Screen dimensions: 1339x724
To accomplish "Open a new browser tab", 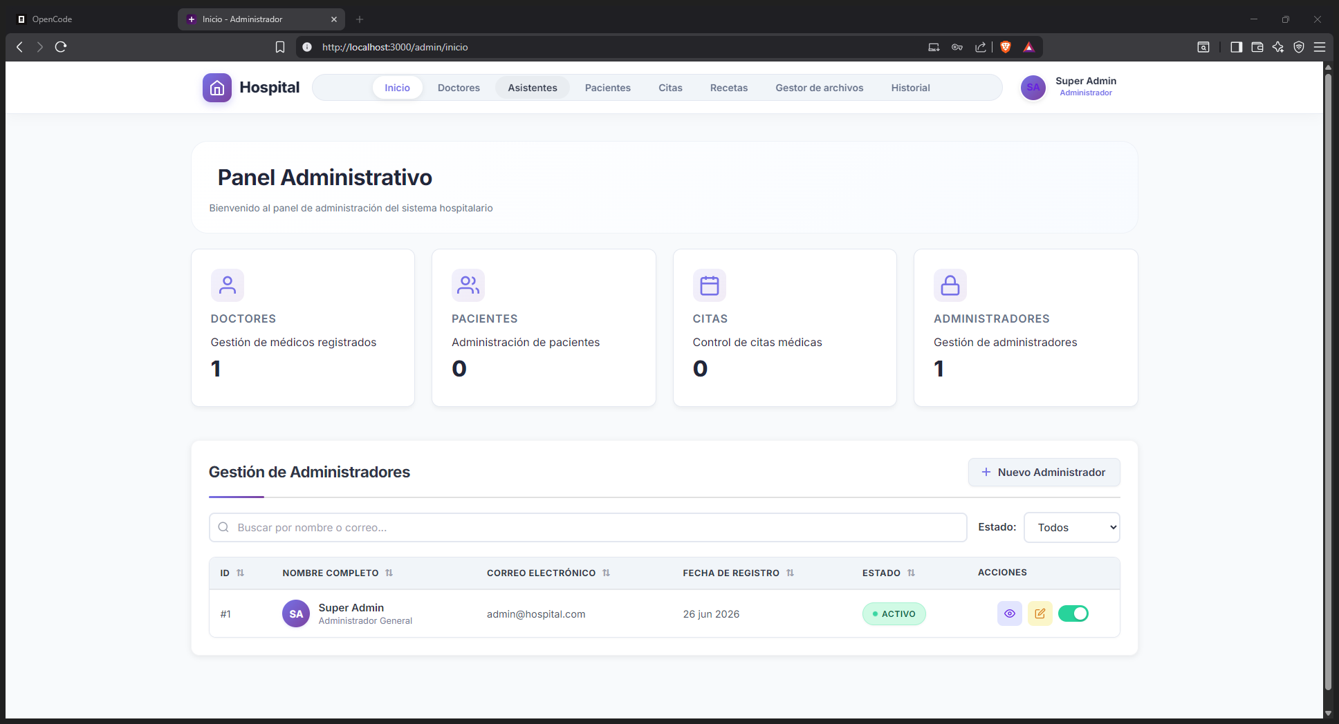I will pyautogui.click(x=360, y=19).
